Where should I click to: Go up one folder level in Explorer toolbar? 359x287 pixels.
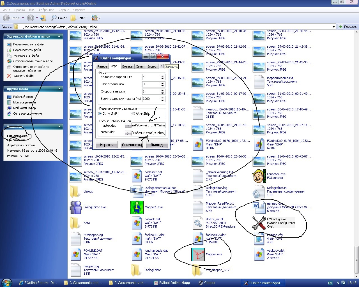coord(43,18)
